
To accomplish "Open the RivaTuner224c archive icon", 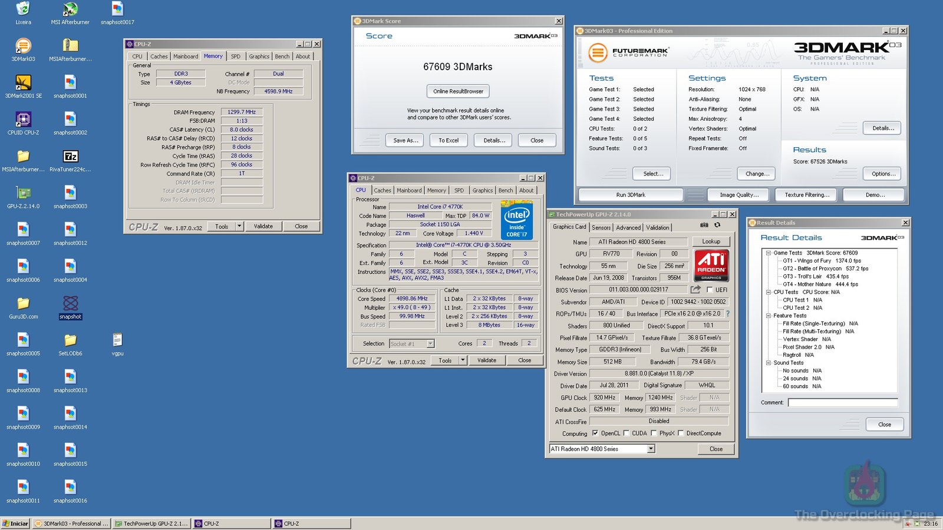I will click(70, 157).
